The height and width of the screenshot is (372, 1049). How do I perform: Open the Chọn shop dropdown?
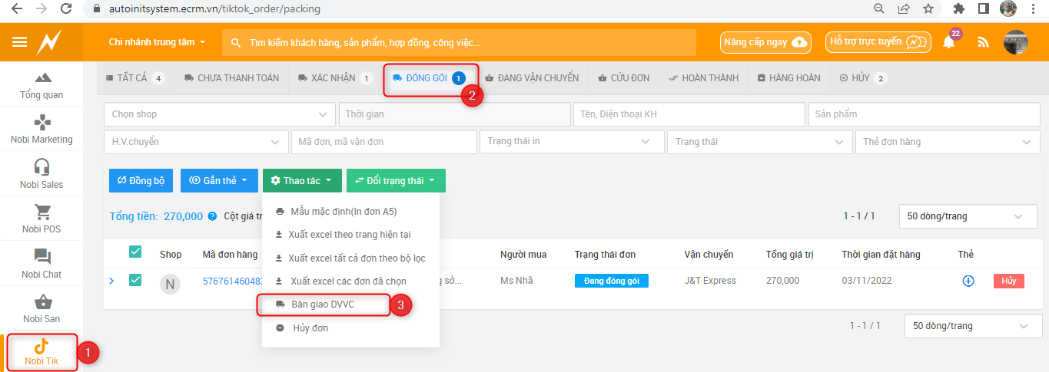[219, 114]
